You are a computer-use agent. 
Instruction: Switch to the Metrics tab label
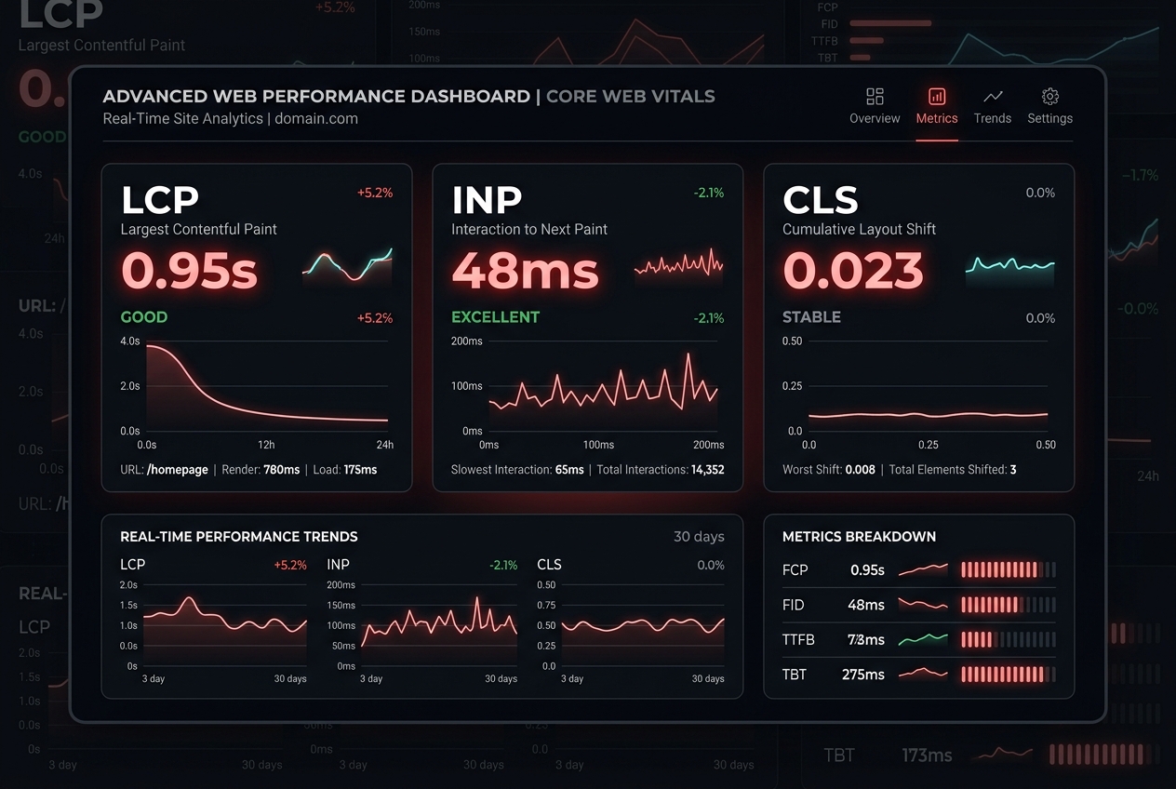pyautogui.click(x=937, y=118)
